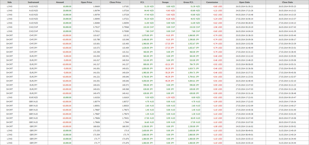The width and height of the screenshot is (309, 145).
Task: Select open price 1.06669 cell
Action: click(86, 6)
